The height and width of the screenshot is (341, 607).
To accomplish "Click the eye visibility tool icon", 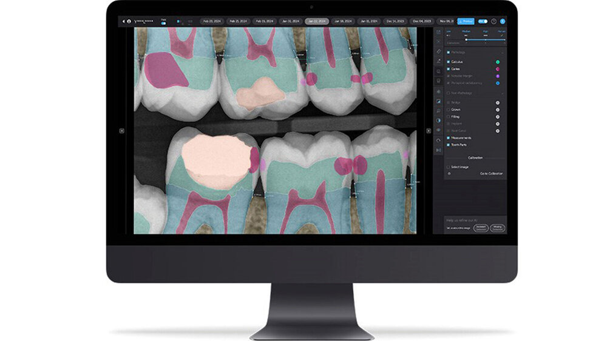I will point(438,130).
